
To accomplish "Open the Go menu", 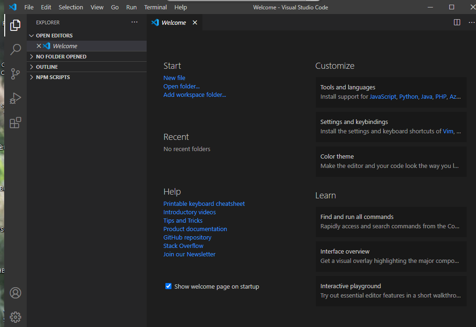I will point(115,7).
